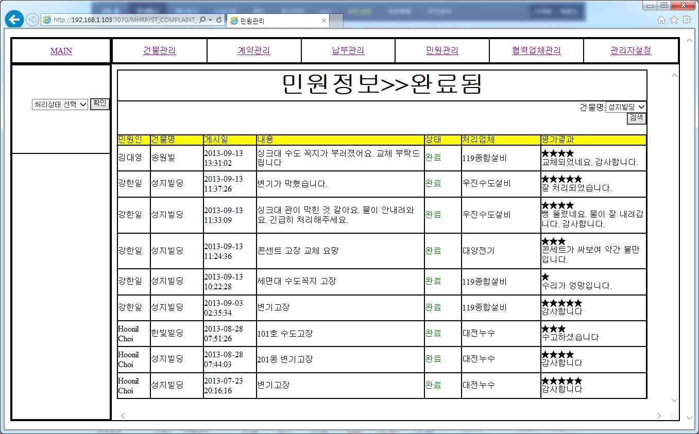Click inner frame scroll-down arrow

674,400
